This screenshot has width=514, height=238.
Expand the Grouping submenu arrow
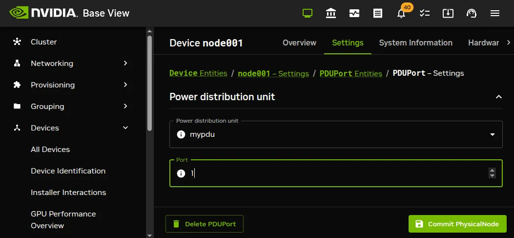(125, 106)
